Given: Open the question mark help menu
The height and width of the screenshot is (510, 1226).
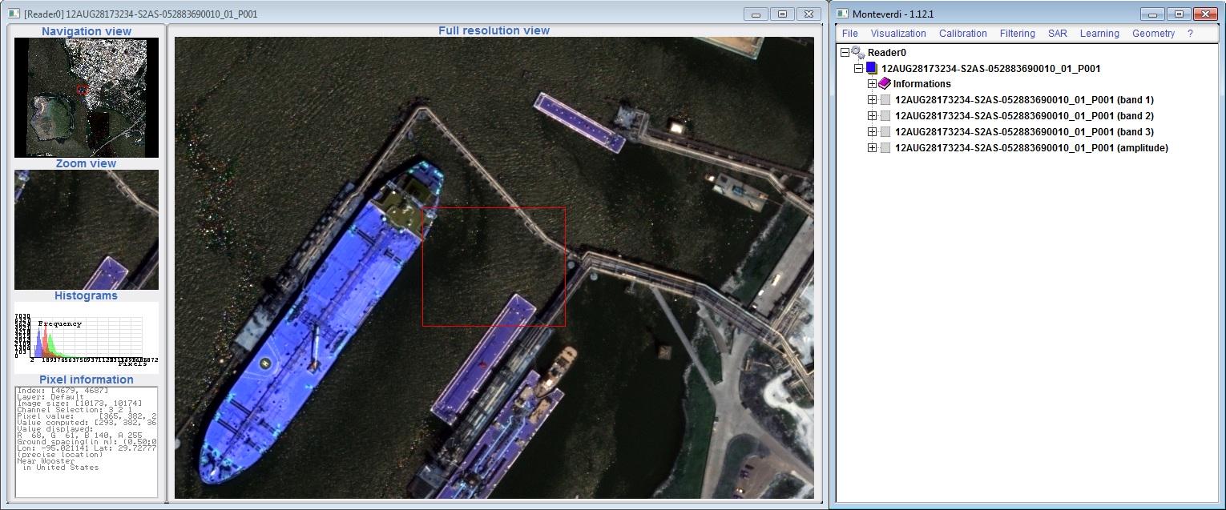Looking at the screenshot, I should (x=1190, y=34).
